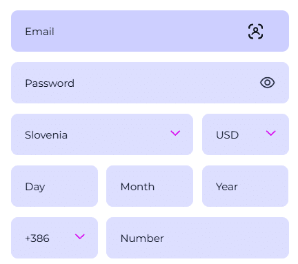Open the Slovenia country dropdown
Image resolution: width=298 pixels, height=264 pixels.
(102, 134)
